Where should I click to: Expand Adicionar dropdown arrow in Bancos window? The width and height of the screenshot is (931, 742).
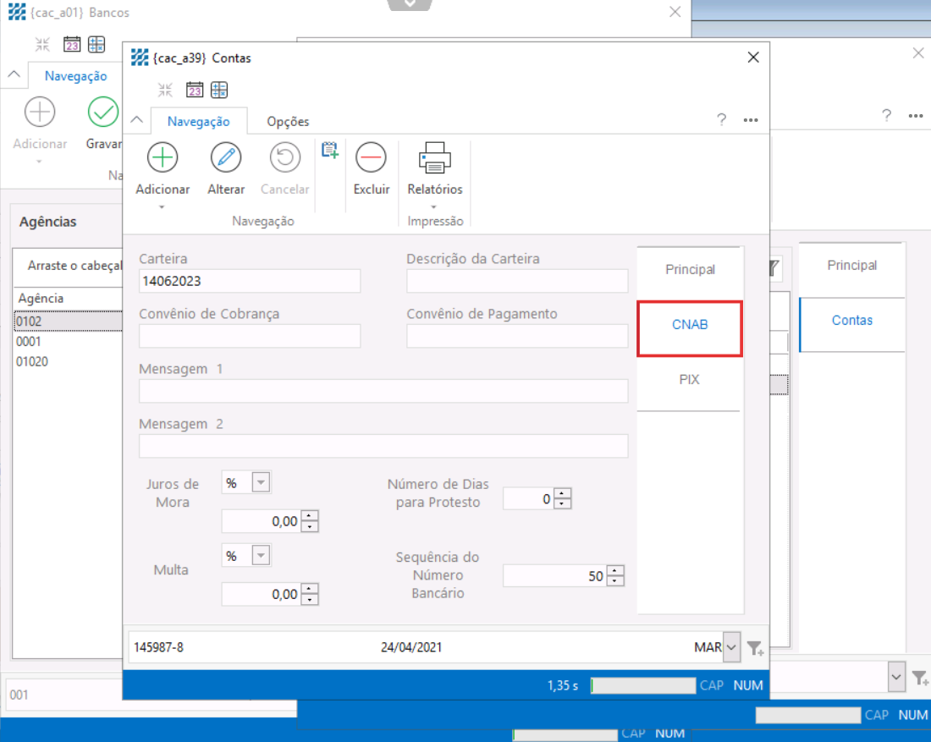[39, 162]
